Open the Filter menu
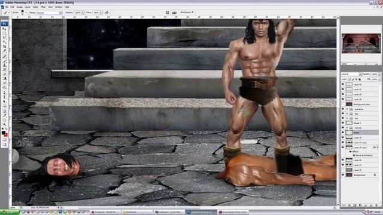 point(43,7)
